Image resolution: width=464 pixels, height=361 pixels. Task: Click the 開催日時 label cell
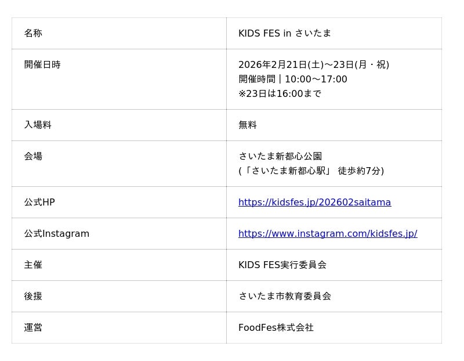[x=42, y=65]
